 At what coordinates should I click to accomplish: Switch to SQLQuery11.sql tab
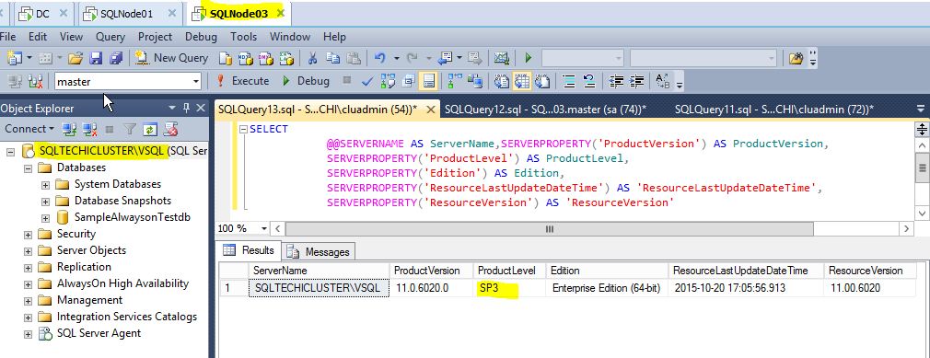coord(774,110)
